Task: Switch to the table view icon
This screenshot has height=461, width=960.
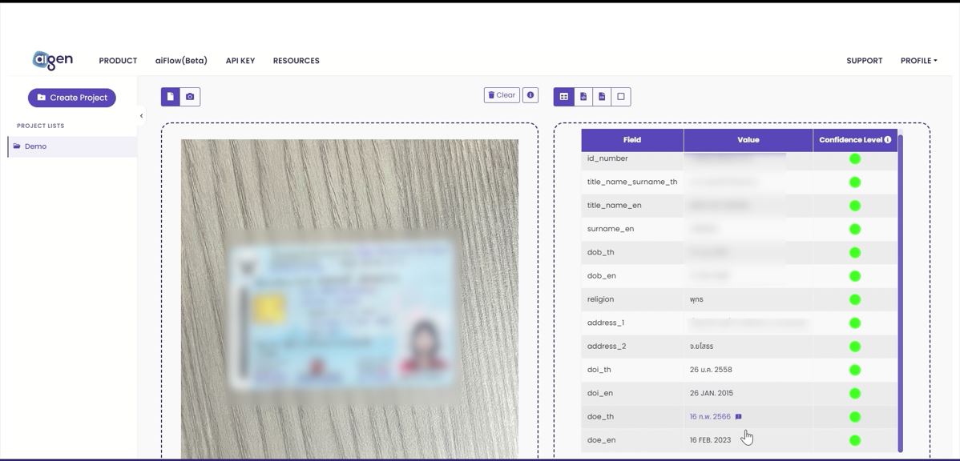Action: 564,96
